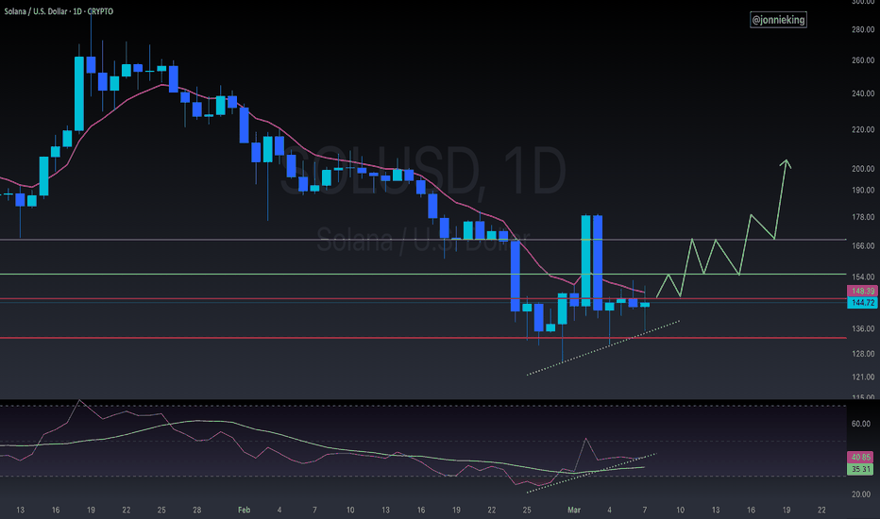
Task: Click the 220.00 price axis label
Action: point(863,129)
